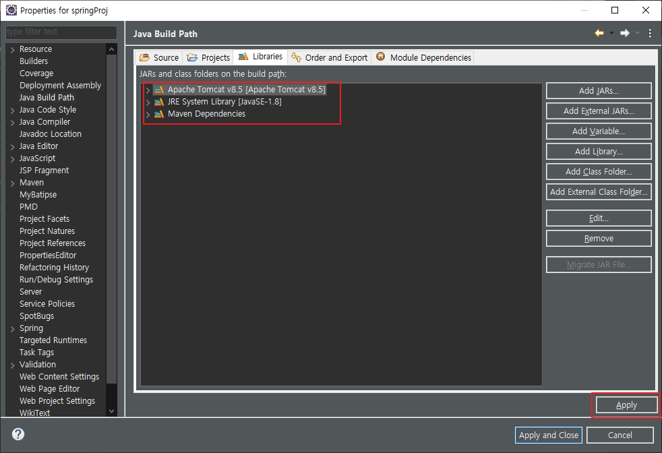
Task: Click the Edit... button
Action: (x=599, y=218)
